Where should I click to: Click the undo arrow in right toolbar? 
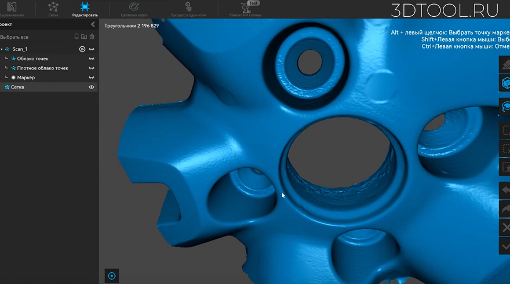[505, 190]
